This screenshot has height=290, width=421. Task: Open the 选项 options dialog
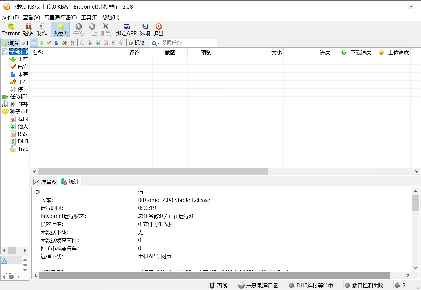(145, 30)
